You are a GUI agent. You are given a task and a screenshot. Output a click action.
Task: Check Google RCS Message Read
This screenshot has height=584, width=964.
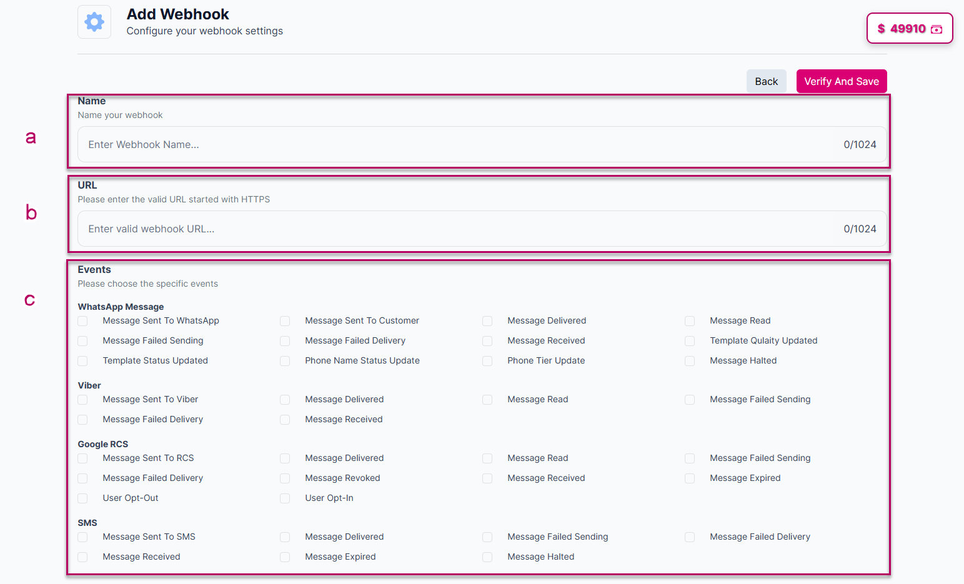[x=487, y=458]
